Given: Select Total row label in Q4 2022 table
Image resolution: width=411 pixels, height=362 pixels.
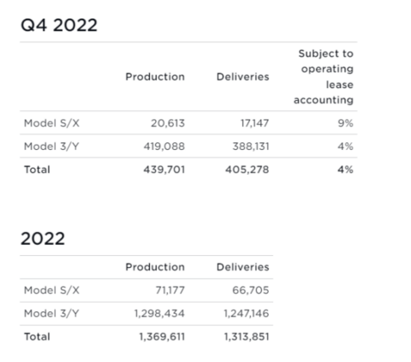Looking at the screenshot, I should point(37,169).
